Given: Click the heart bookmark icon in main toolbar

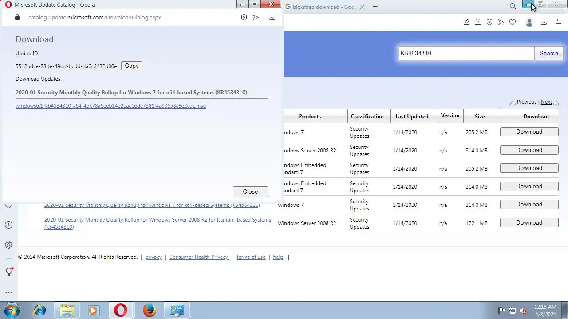Looking at the screenshot, I should [x=513, y=22].
